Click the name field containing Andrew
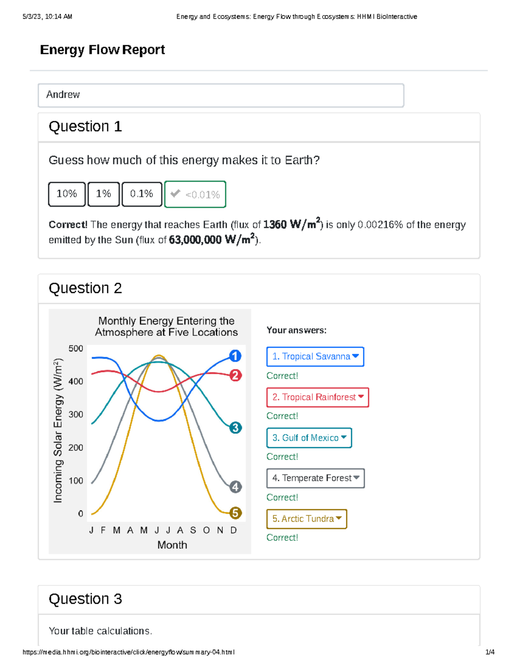517x669 pixels. (x=221, y=95)
